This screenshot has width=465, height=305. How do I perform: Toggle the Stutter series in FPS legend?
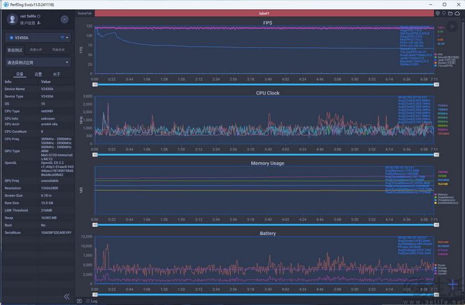(445, 63)
